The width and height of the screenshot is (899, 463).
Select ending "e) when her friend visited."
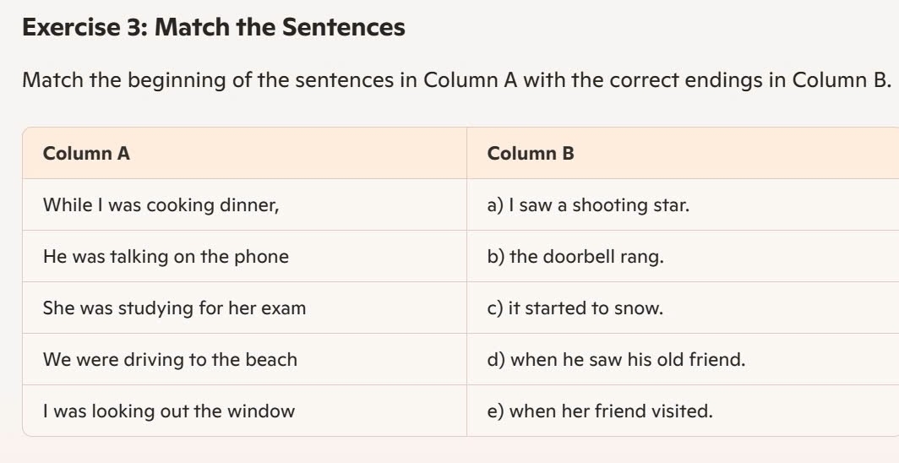tap(600, 411)
